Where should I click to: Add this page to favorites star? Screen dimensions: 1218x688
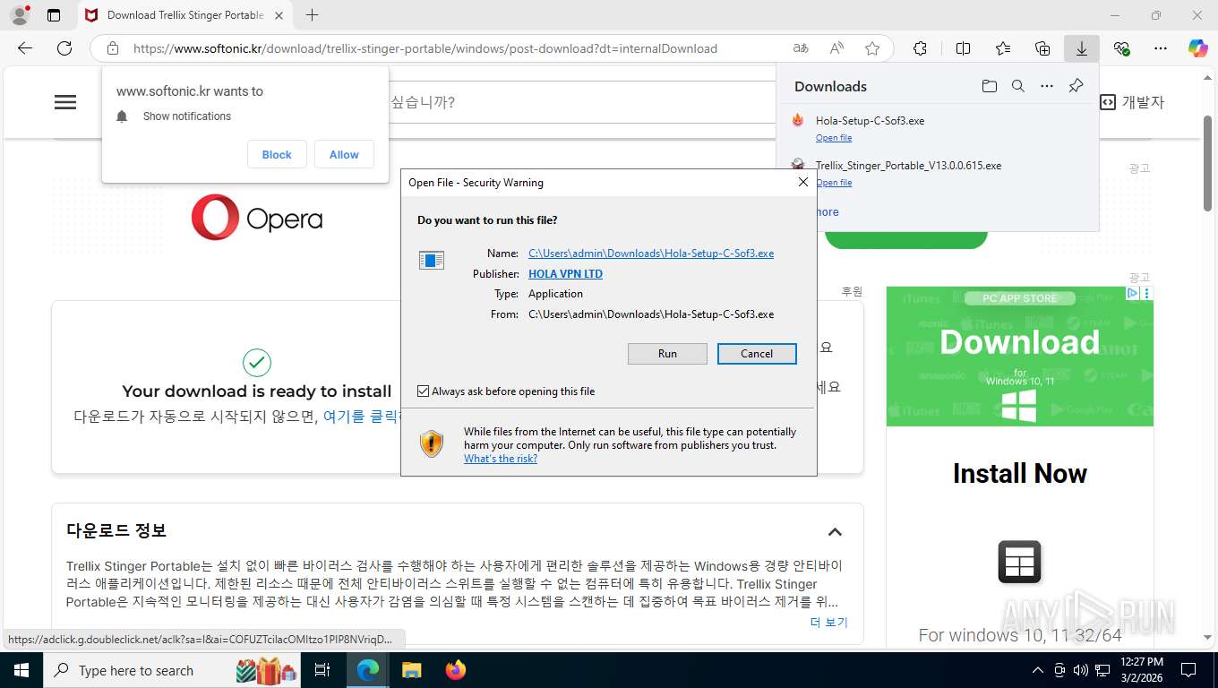pyautogui.click(x=872, y=48)
